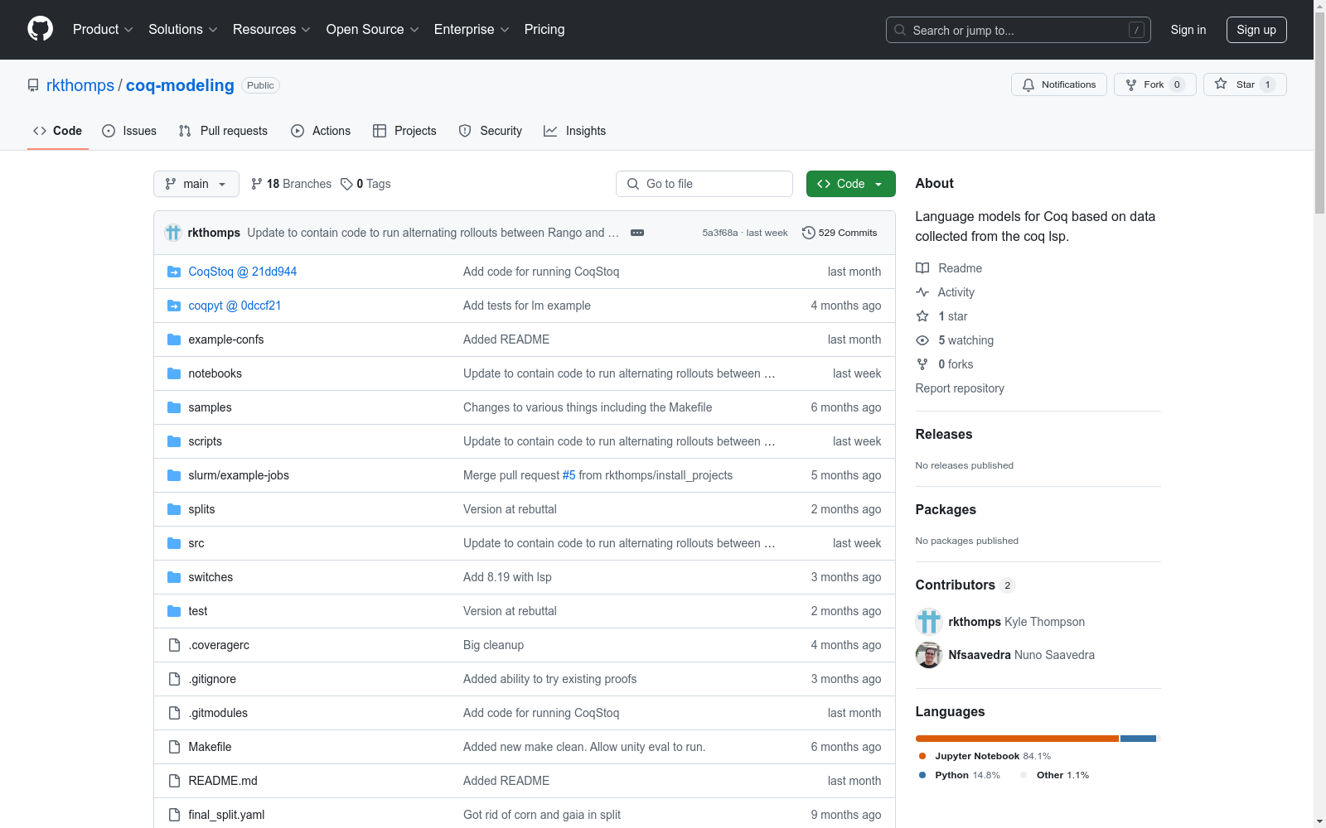The height and width of the screenshot is (828, 1326).
Task: Click the submodule icon for CoqStoq
Action: point(174,272)
